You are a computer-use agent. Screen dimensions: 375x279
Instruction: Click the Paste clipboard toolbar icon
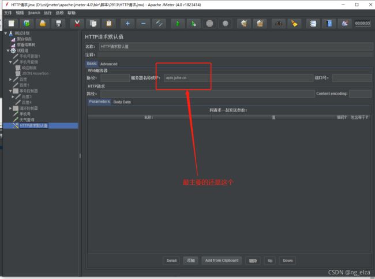click(109, 24)
